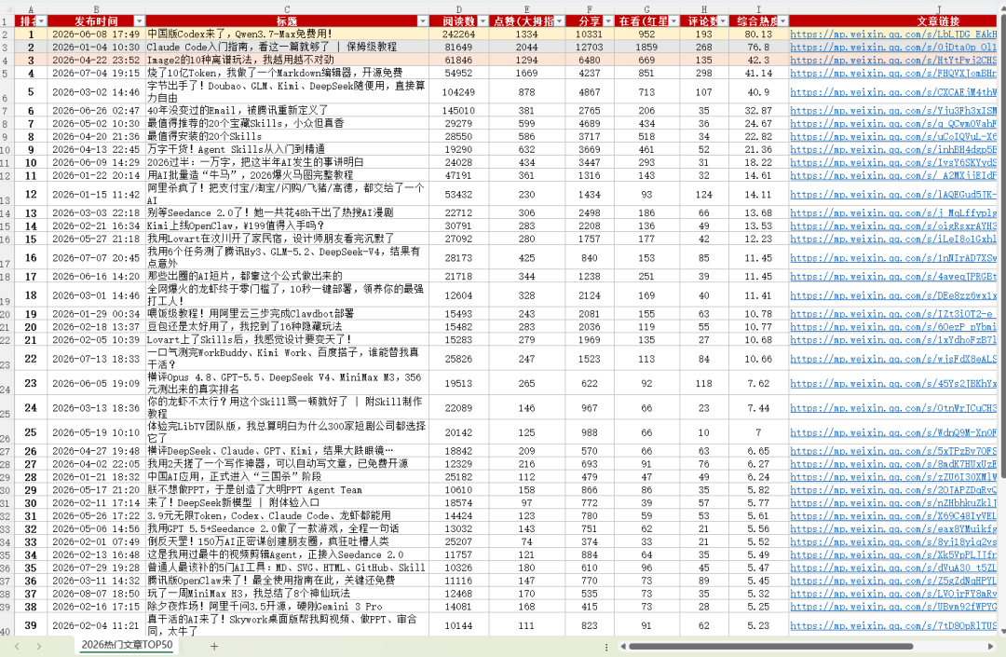
Task: Select title cell Kimi上线OpenClaw
Action: (287, 226)
